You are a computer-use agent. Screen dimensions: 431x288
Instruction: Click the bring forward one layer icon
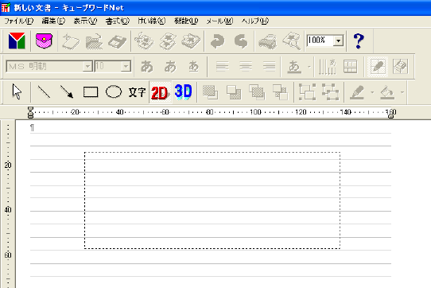[257, 92]
